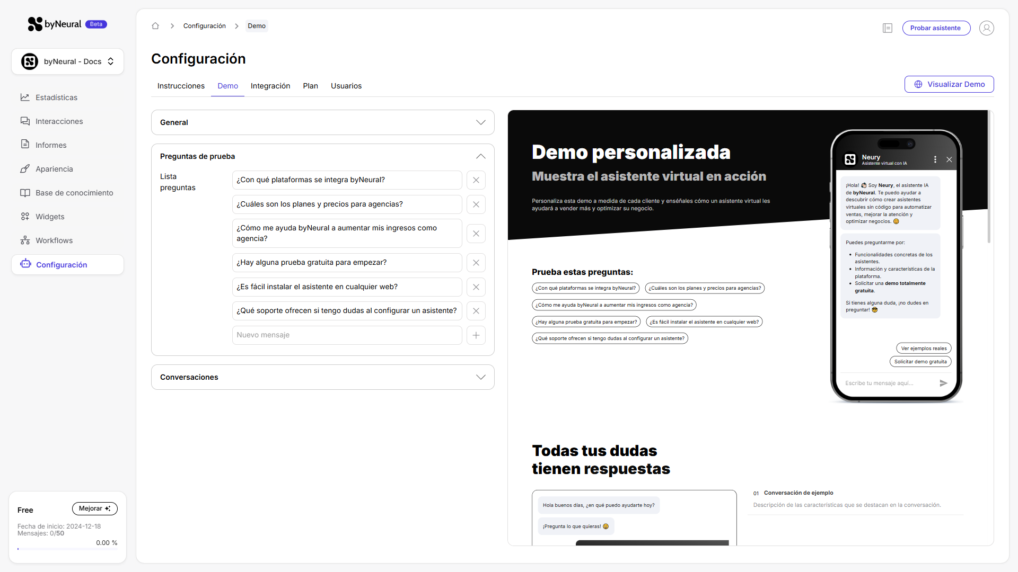Focus the Nuevo mensaje input field

tap(347, 335)
